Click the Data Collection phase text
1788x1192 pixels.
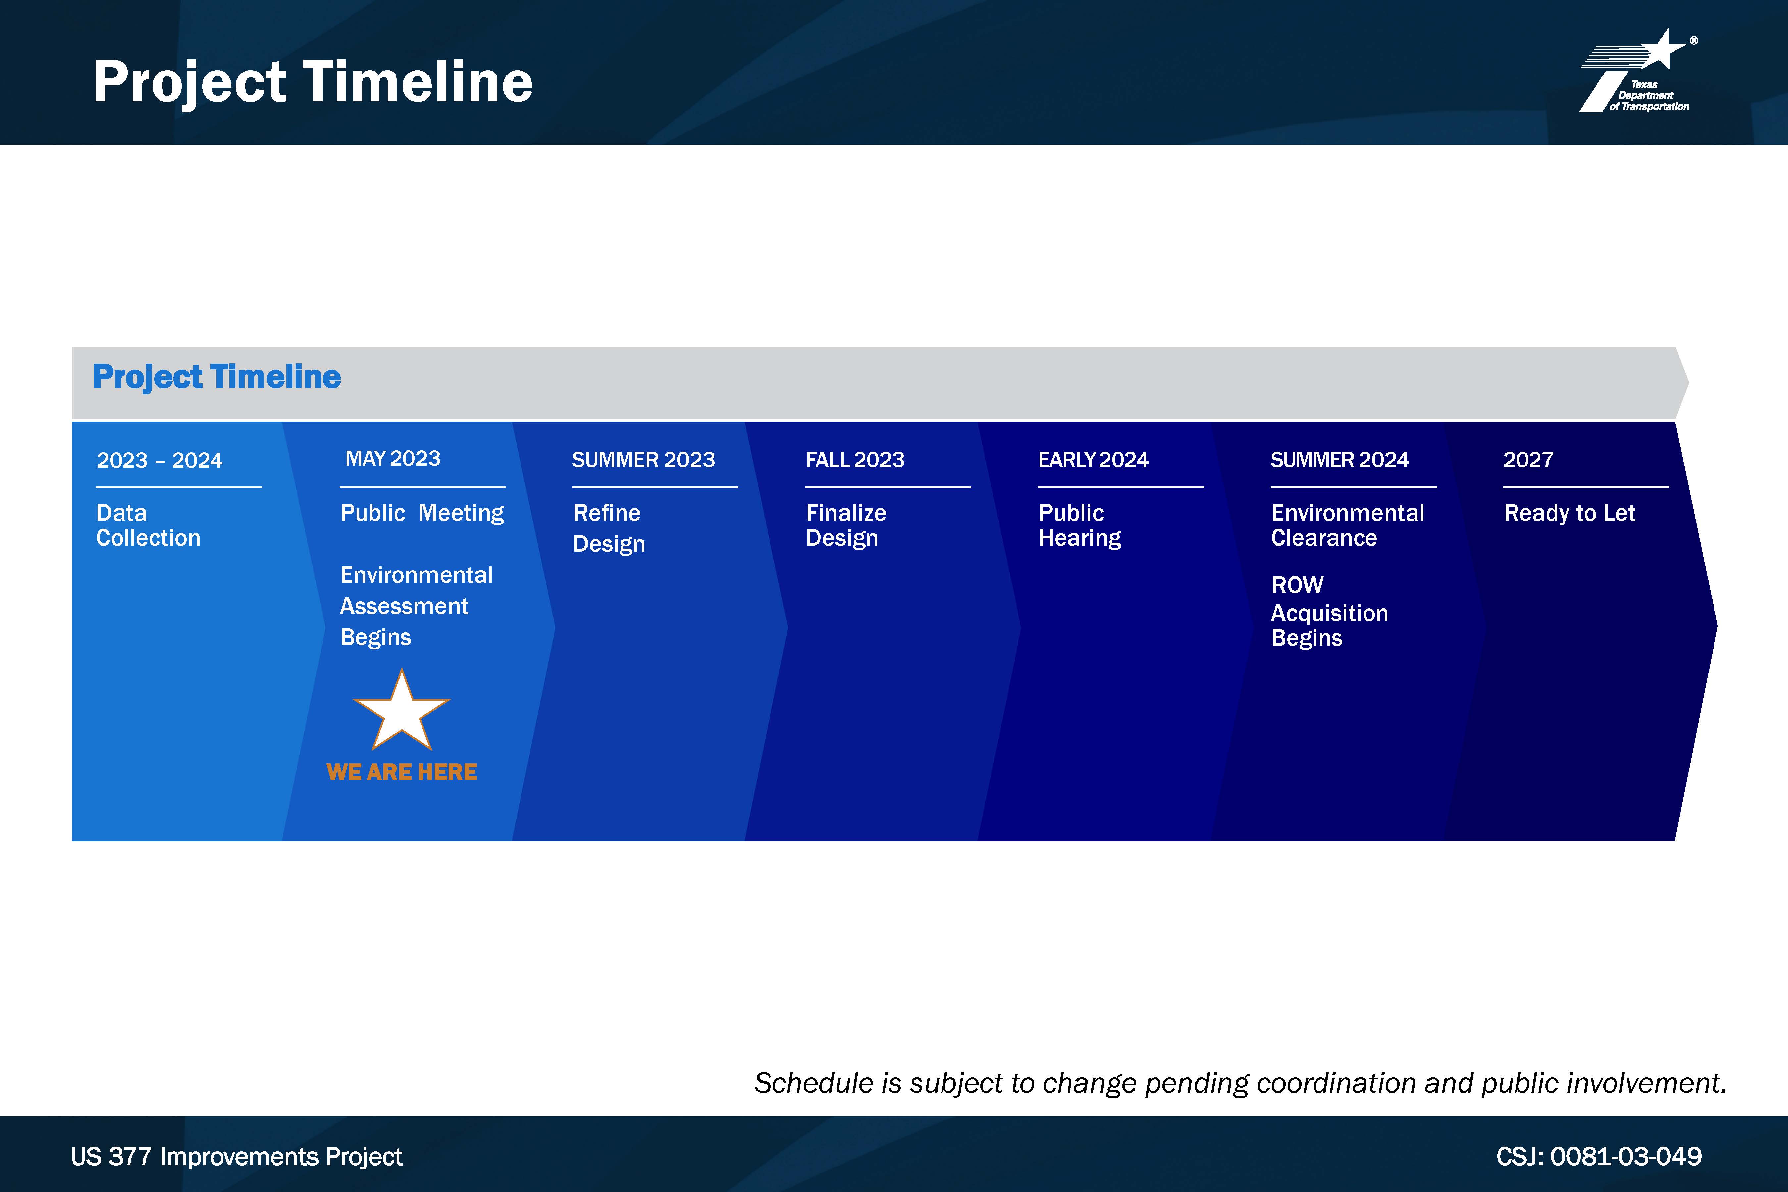[148, 525]
